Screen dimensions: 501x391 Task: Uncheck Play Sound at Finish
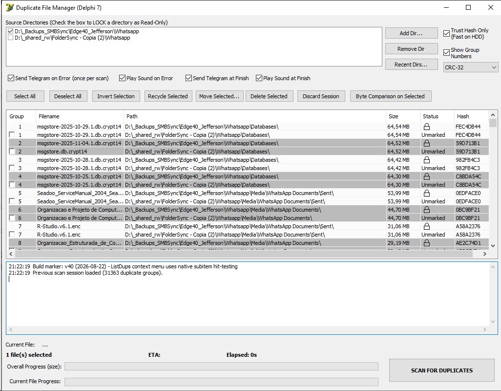pyautogui.click(x=259, y=78)
